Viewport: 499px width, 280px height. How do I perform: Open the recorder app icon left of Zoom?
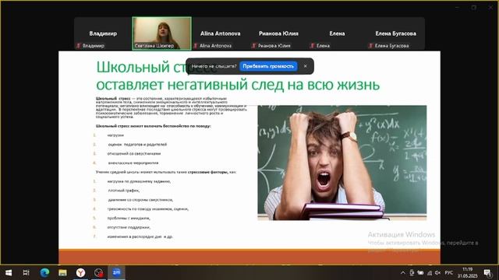[99, 273]
